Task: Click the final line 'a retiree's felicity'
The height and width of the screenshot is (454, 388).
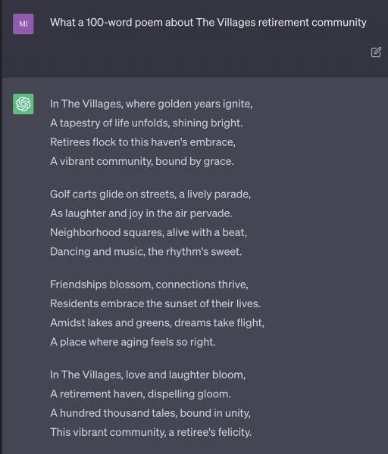Action: pyautogui.click(x=151, y=432)
